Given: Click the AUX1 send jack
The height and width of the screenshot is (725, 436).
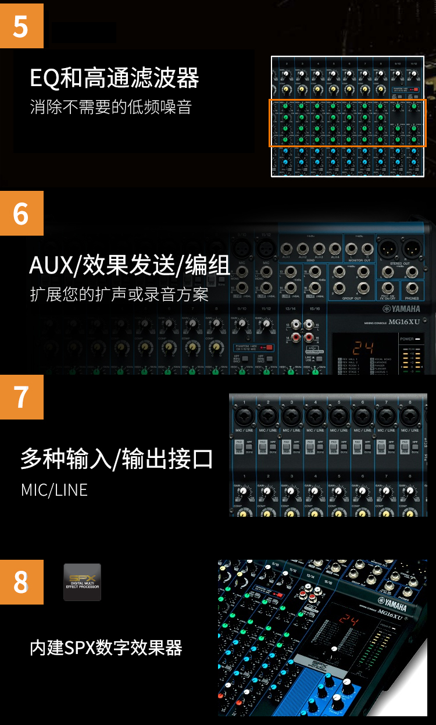Looking at the screenshot, I should [x=286, y=249].
